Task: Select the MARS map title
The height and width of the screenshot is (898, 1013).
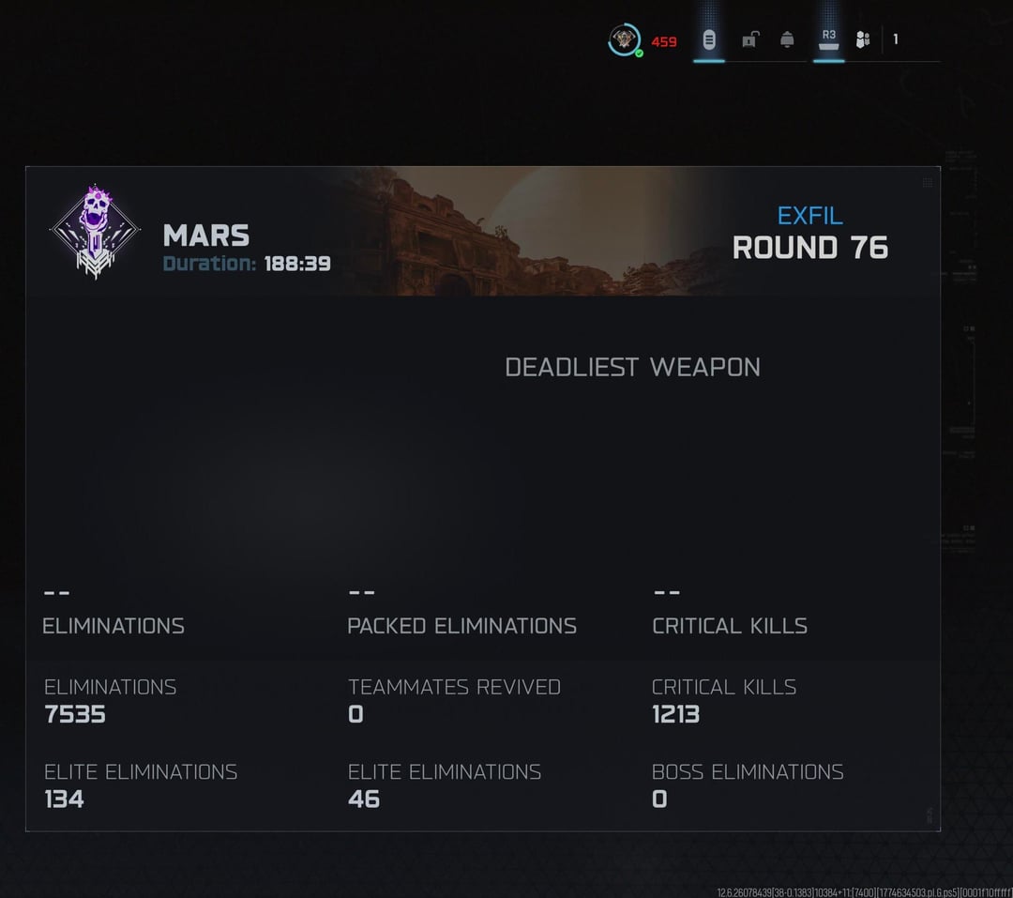Action: (206, 236)
